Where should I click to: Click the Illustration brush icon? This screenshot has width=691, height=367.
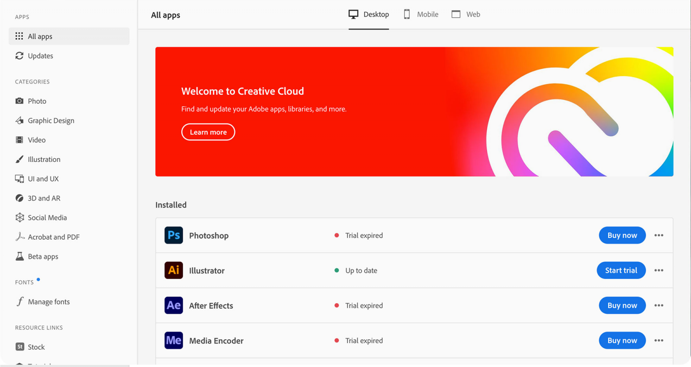pyautogui.click(x=19, y=159)
